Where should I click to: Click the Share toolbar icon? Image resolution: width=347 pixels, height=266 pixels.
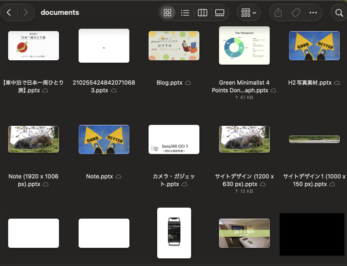[278, 12]
